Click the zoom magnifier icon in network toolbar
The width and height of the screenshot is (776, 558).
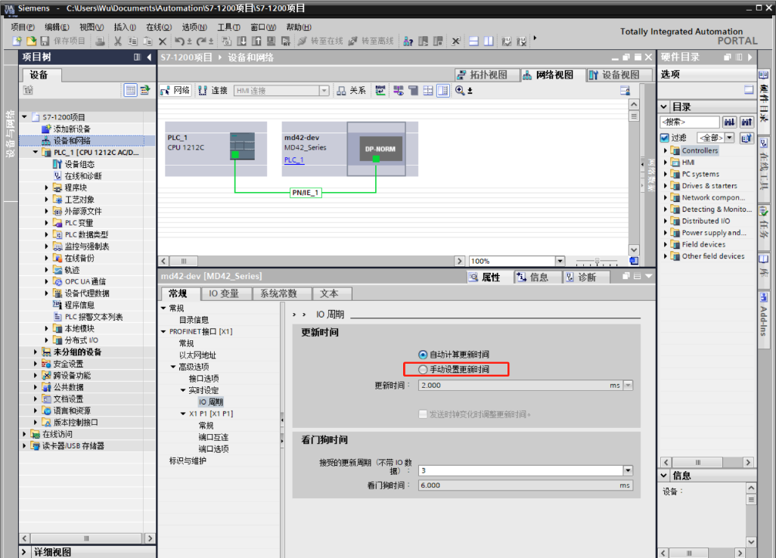pos(460,91)
